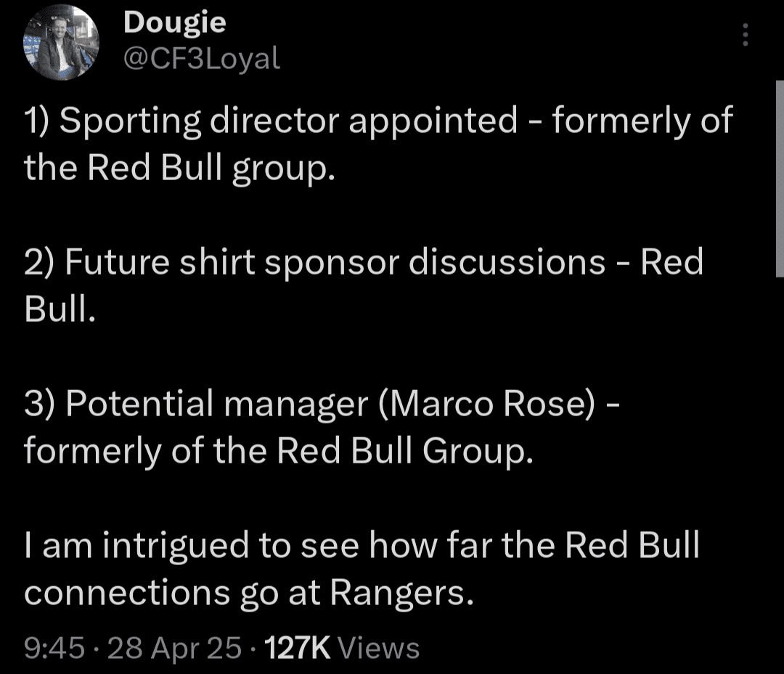This screenshot has width=784, height=674.
Task: Visit the @CF3Loyal handle link
Action: point(202,59)
